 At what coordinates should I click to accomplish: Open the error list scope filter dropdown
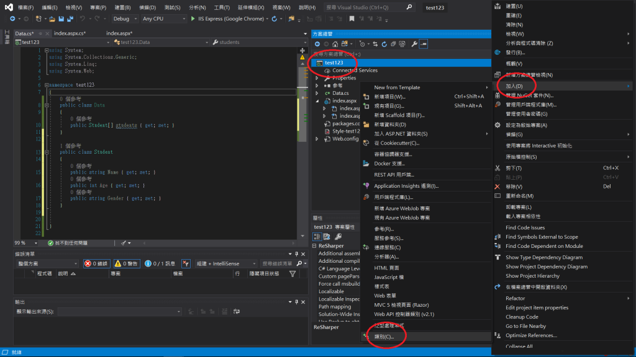[x=47, y=263]
